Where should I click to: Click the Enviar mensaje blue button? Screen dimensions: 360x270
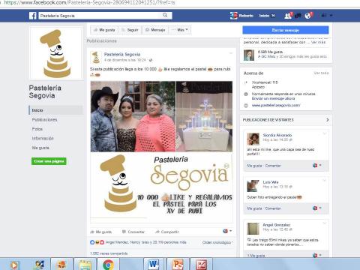point(286,30)
